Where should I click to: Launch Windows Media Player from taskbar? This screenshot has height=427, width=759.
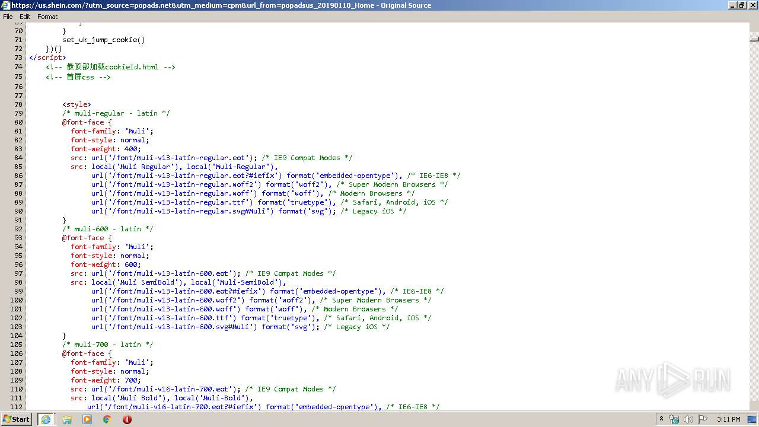tap(87, 419)
